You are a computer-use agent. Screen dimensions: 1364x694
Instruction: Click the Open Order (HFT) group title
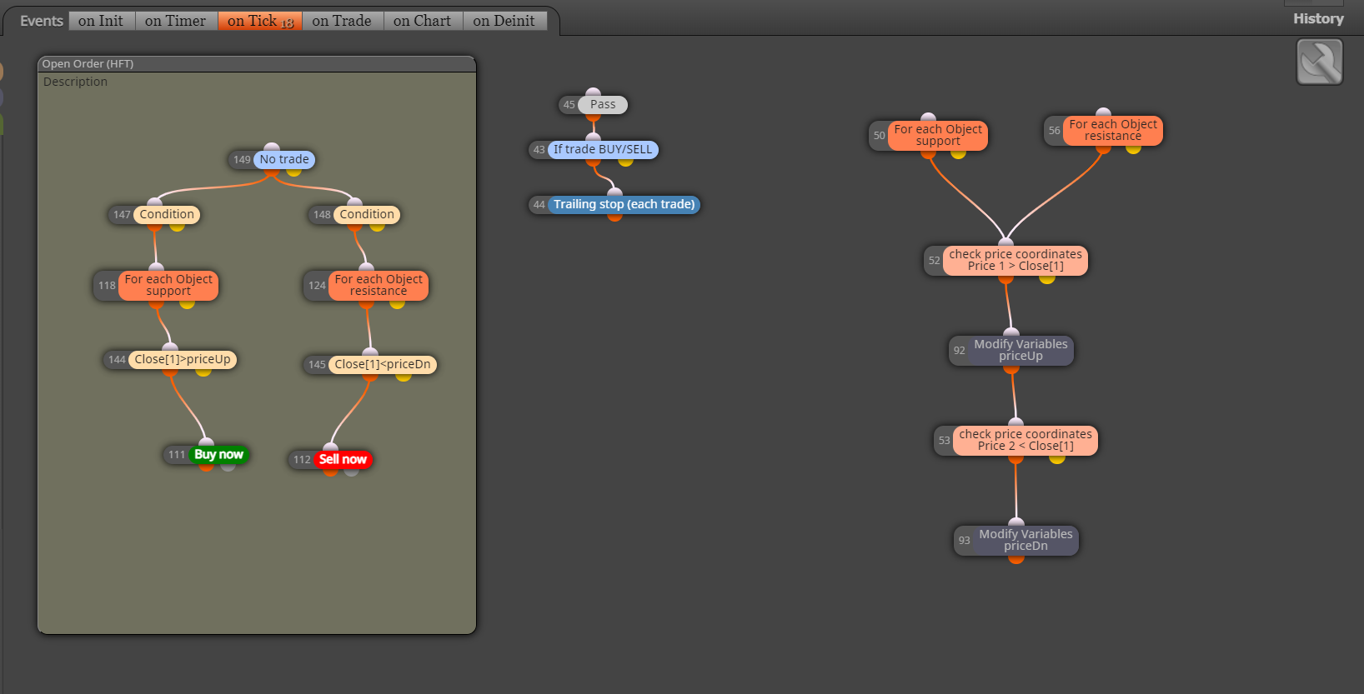click(88, 63)
